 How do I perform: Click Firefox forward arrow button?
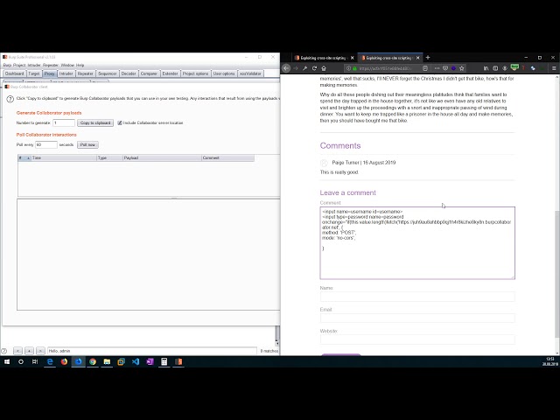click(296, 68)
